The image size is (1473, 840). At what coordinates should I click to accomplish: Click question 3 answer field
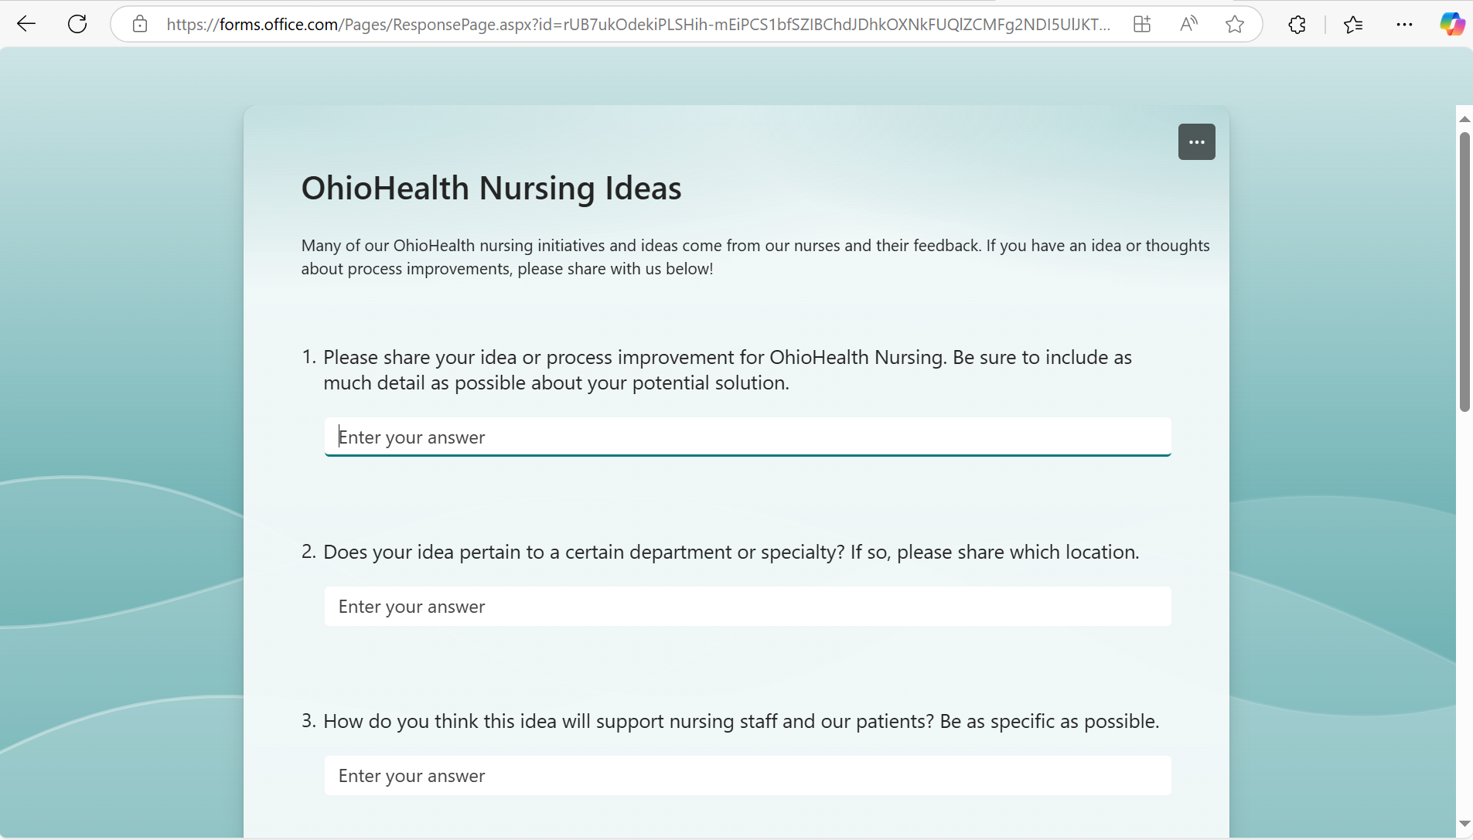pos(747,776)
